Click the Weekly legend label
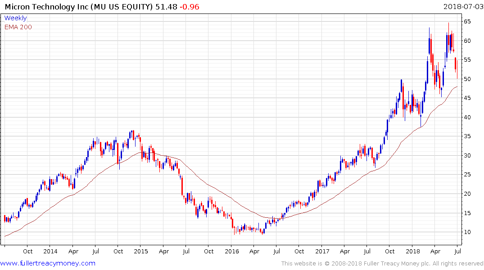This screenshot has width=484, height=270. point(15,18)
